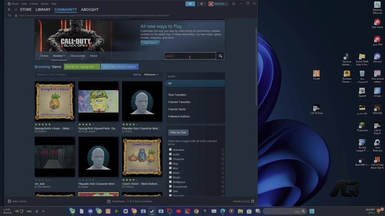Viewport: 385px width, 216px height.
Task: Click the search magnifier button in Workshop
Action: click(x=220, y=56)
